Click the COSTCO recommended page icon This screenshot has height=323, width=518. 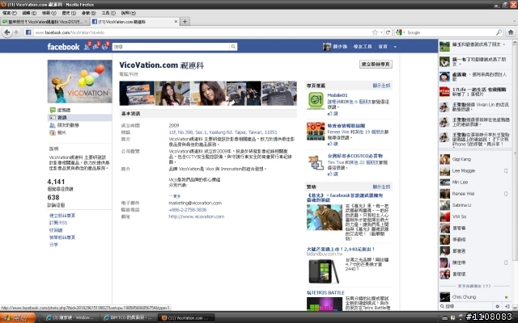[x=316, y=162]
